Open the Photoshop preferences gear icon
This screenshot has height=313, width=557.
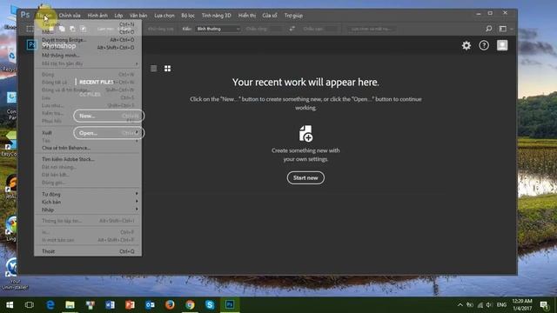point(466,45)
